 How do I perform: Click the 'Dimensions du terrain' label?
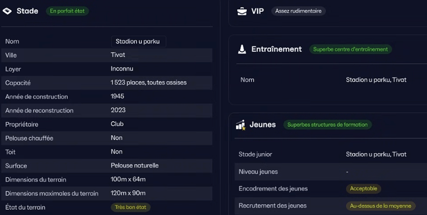coord(36,180)
